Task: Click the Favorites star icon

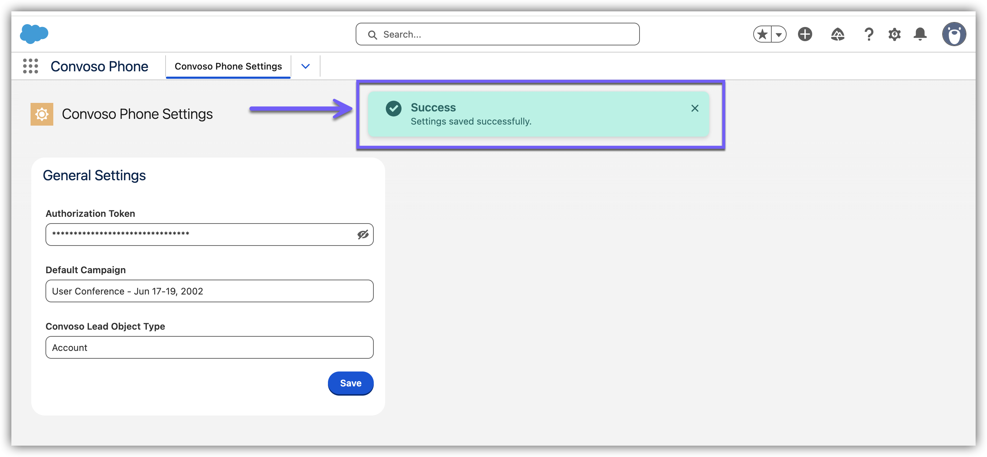Action: tap(762, 34)
